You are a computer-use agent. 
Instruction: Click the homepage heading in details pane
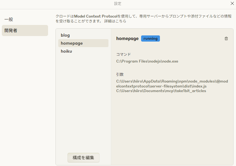127,38
